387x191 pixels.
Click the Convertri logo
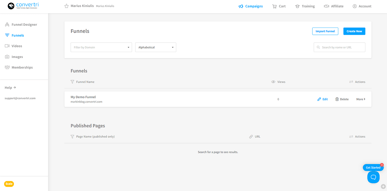(23, 5)
